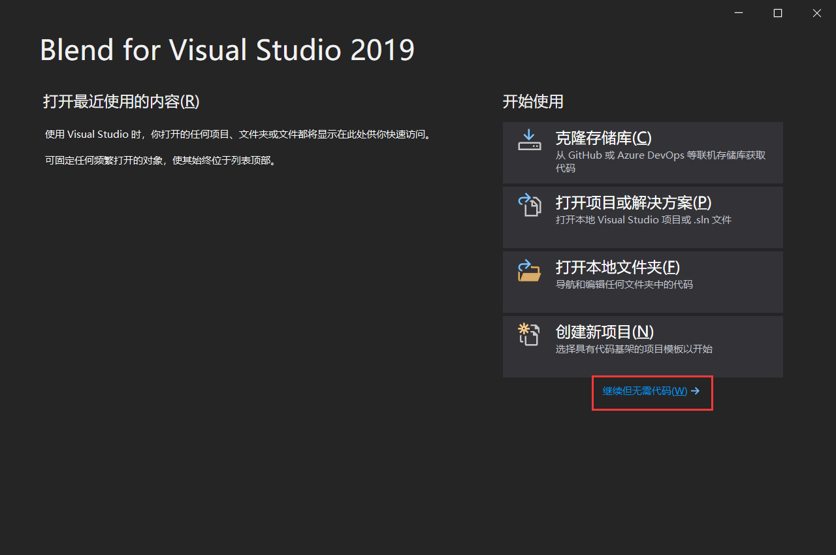
Task: Click the open local folder icon
Action: point(530,270)
